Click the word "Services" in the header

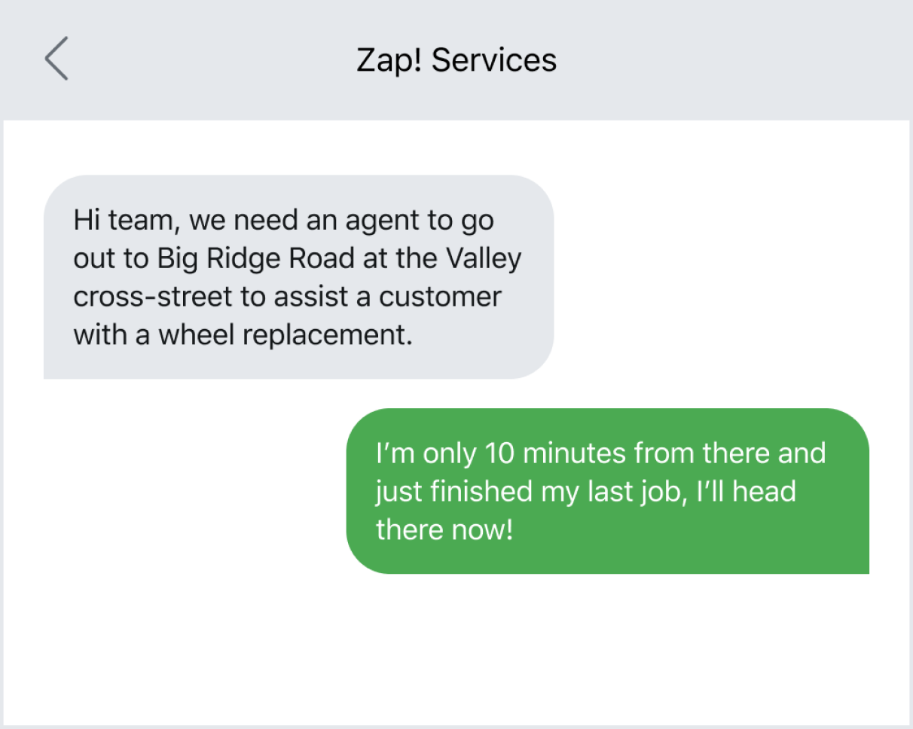(x=495, y=60)
